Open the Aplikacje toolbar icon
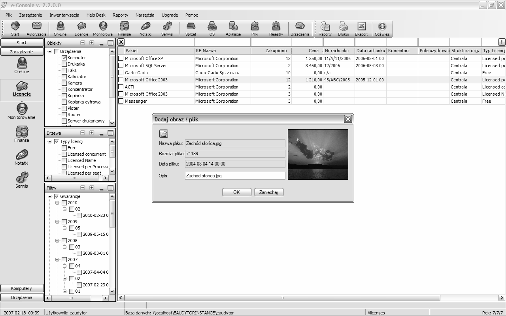Viewport: 506px width, 316px height. 233,29
